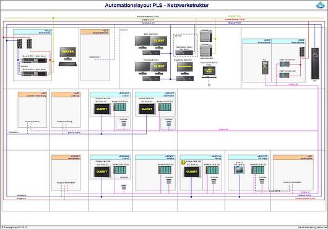Screen dimensions: 328x230
Task: Select the dashed-box backup server unit
Action: click(184, 53)
